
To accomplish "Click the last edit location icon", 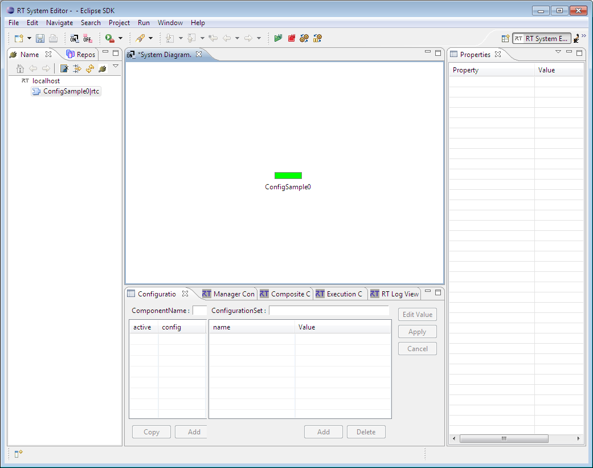I will (x=213, y=38).
